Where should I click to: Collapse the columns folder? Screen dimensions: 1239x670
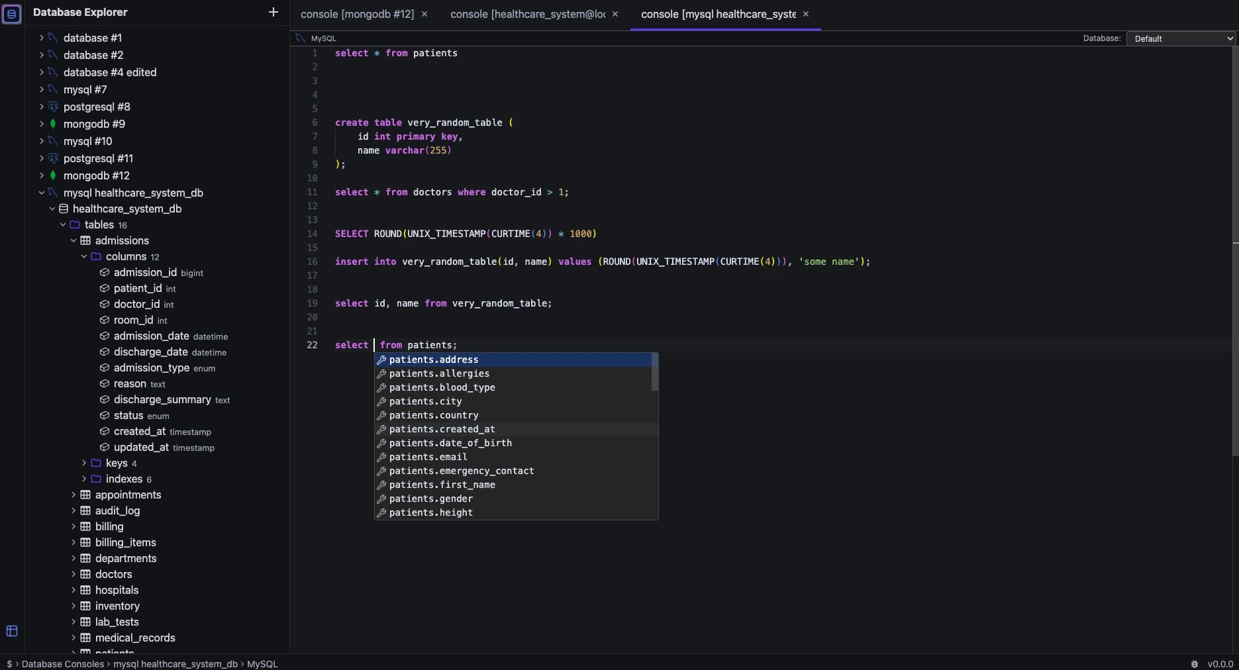(83, 256)
